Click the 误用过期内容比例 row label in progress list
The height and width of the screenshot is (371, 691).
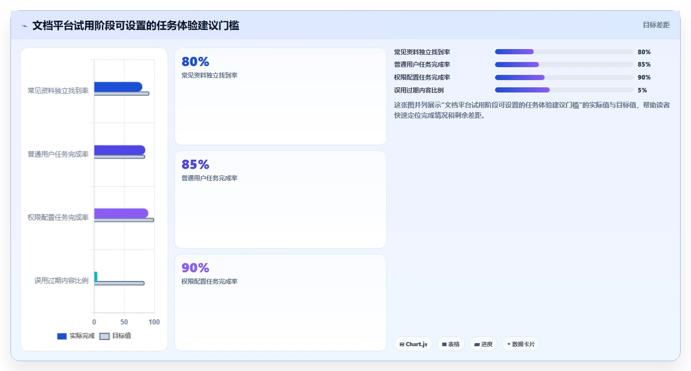[x=419, y=90]
